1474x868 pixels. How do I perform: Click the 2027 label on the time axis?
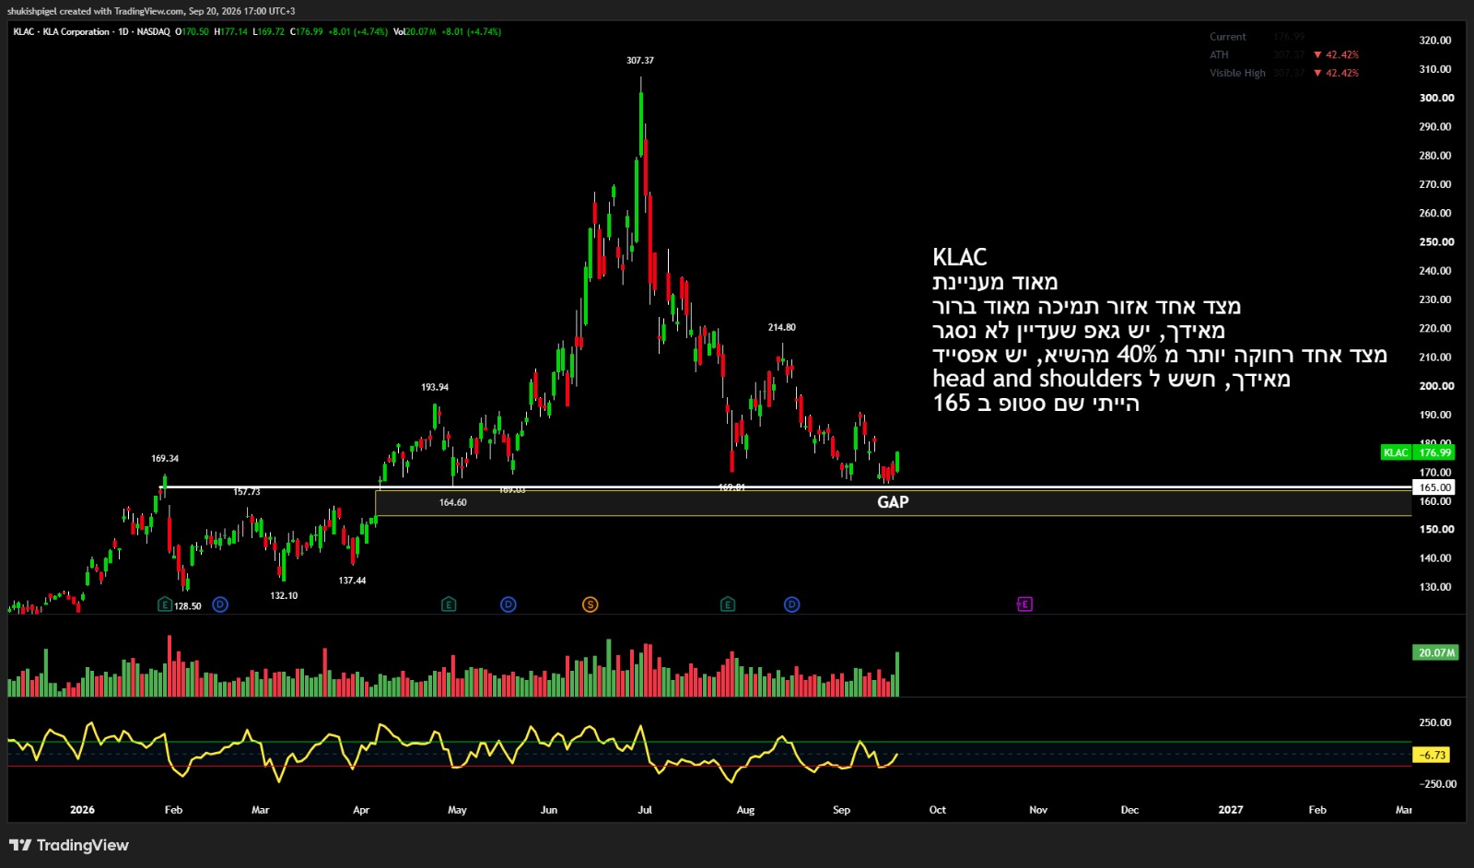click(1231, 810)
